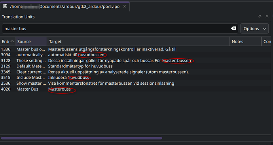Click target text 'Inkludera huvudbuss'

[x=68, y=78]
